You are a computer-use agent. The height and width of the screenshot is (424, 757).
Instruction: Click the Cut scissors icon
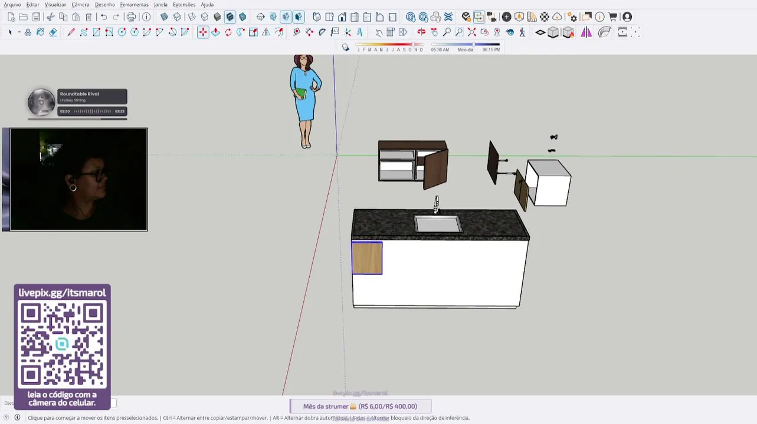[51, 17]
